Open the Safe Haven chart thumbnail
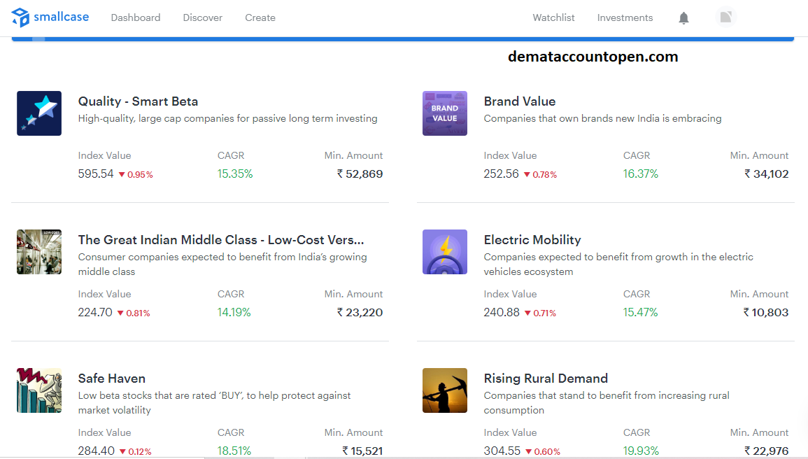Screen dimensions: 808x459 pos(39,390)
